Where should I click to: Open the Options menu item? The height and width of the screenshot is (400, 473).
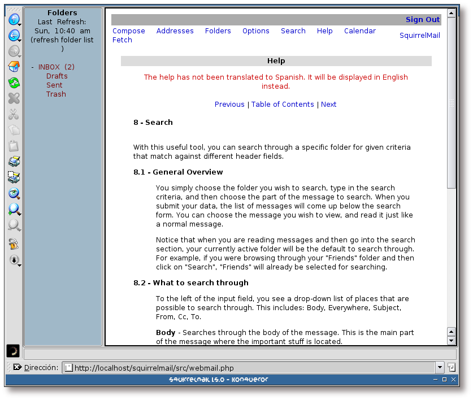tap(255, 31)
